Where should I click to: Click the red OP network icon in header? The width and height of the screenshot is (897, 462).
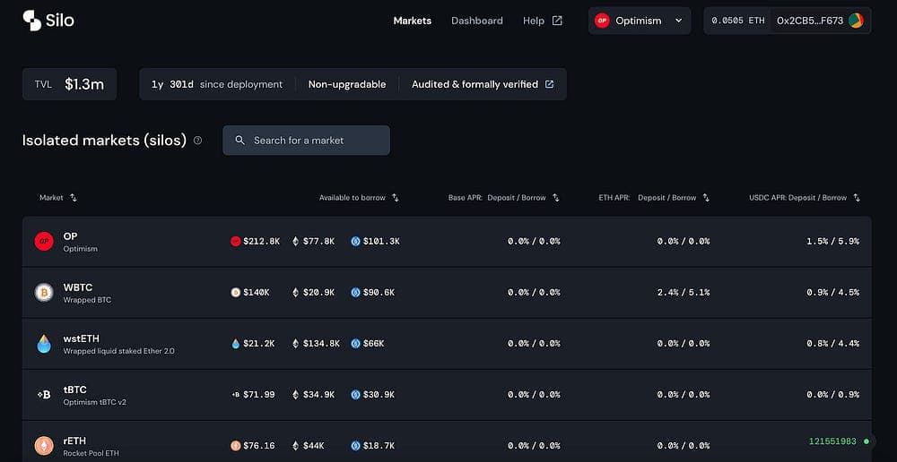point(602,21)
